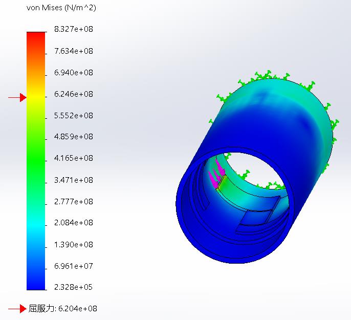The image size is (351, 320).
Task: Select the minimum stress value 2.328e+05
Action: pos(74,287)
